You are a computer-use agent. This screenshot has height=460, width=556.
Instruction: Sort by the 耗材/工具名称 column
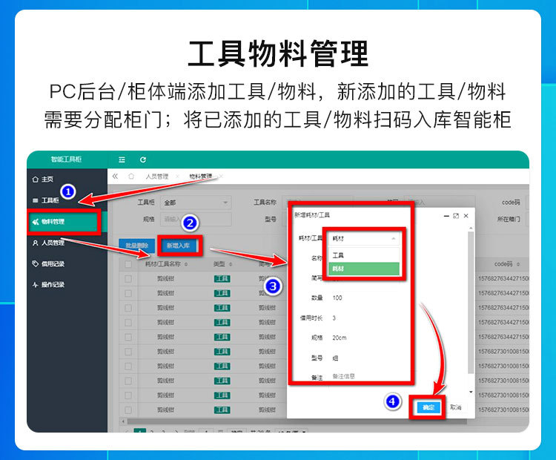pos(186,264)
